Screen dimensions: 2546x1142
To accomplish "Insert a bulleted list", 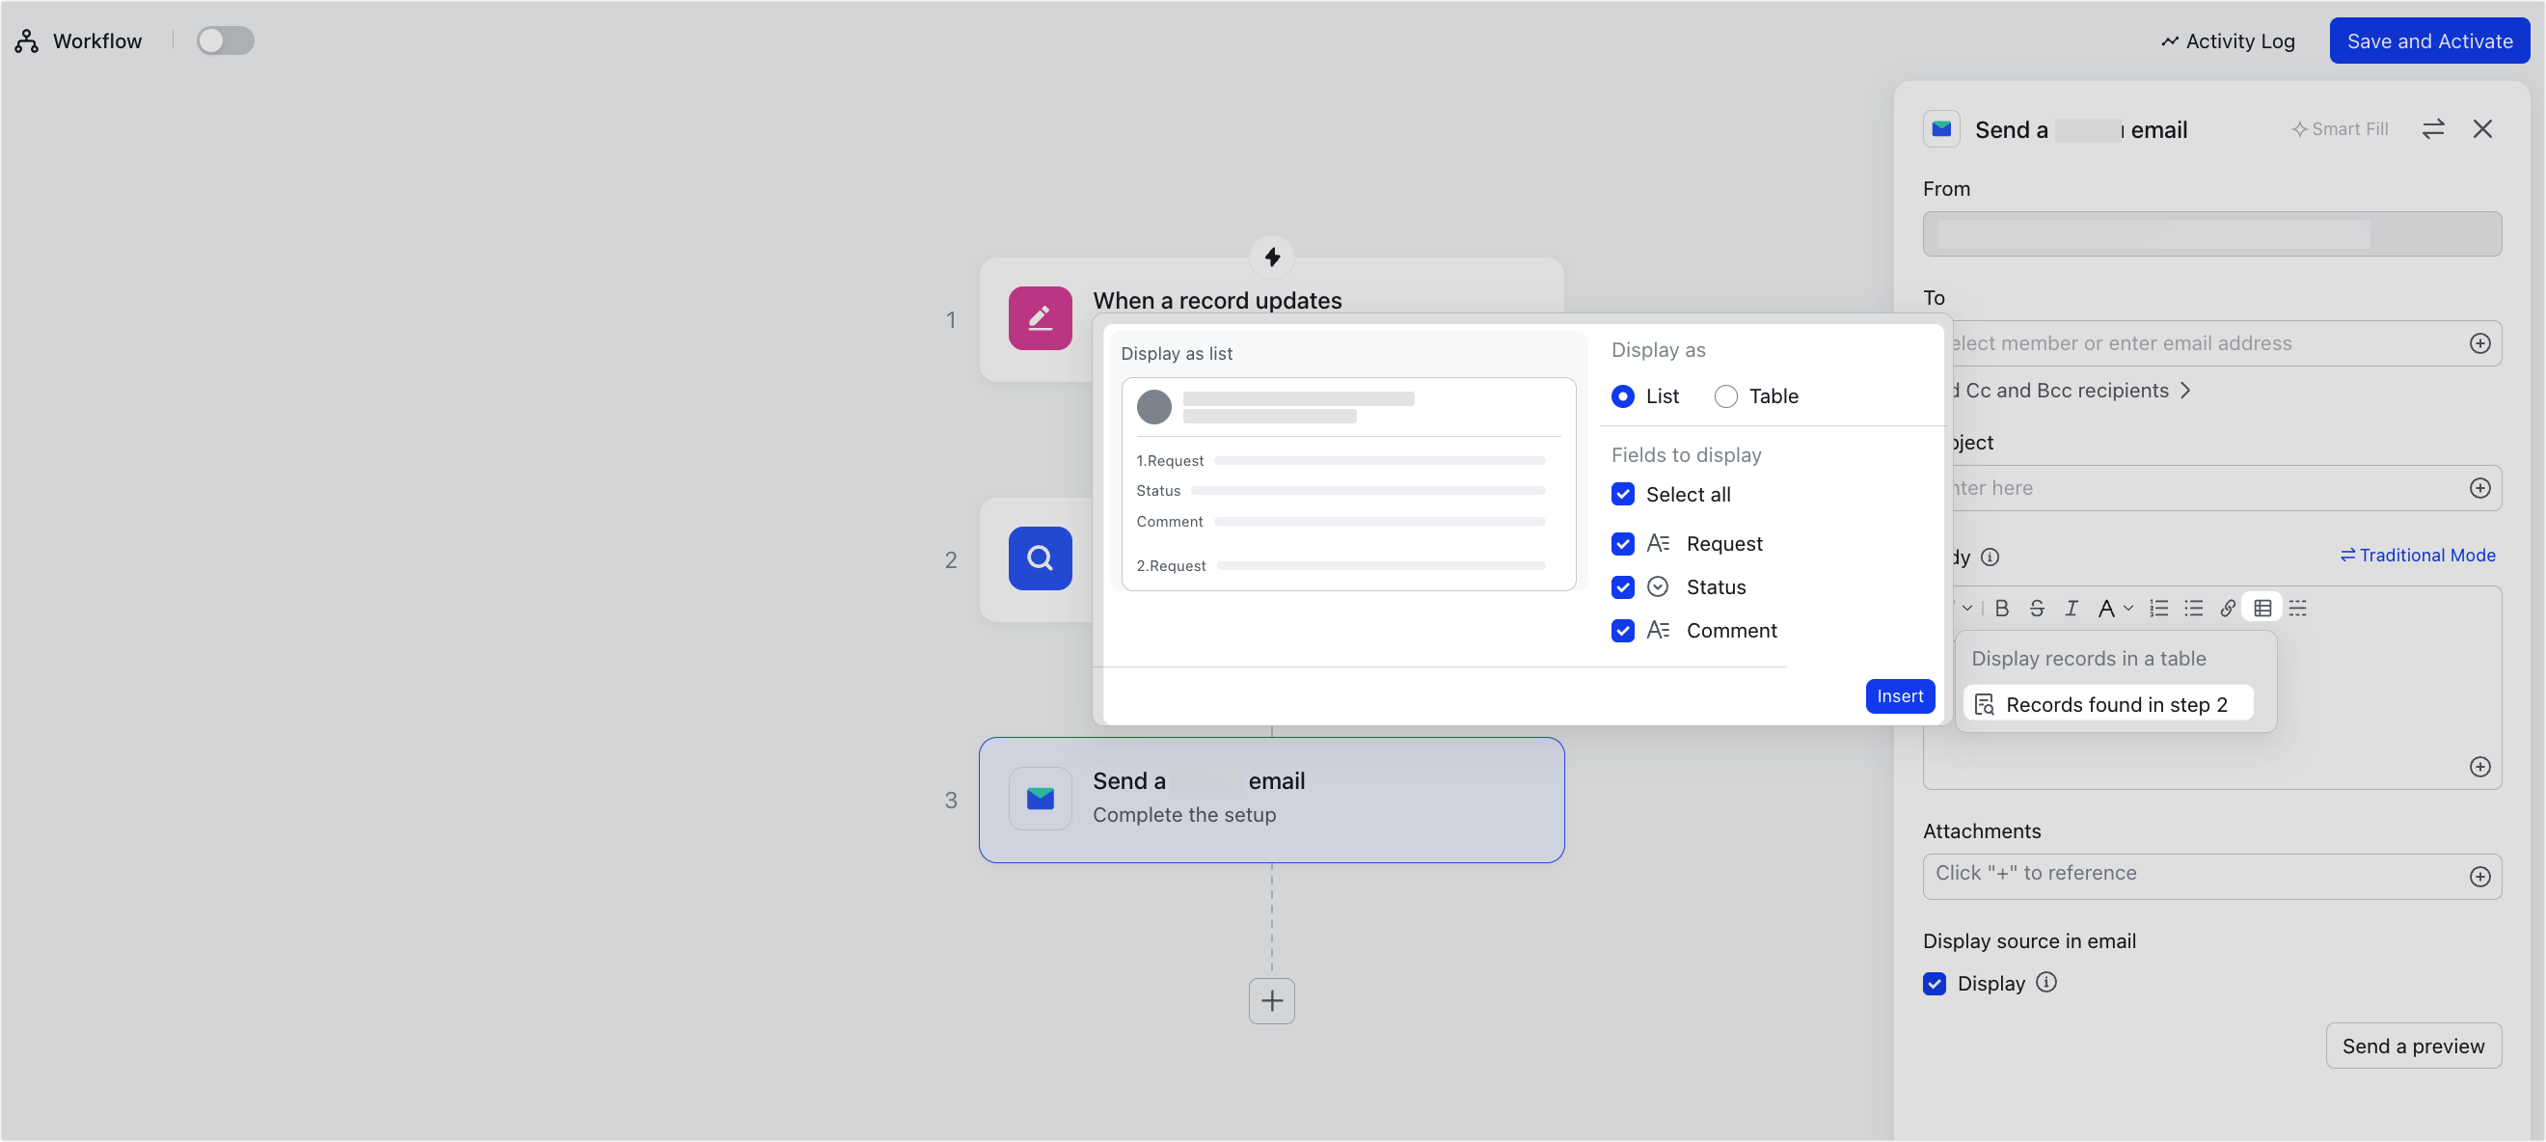I will click(2192, 608).
